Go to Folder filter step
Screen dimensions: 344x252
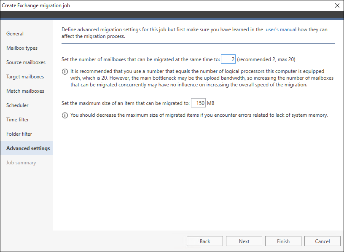click(x=19, y=134)
